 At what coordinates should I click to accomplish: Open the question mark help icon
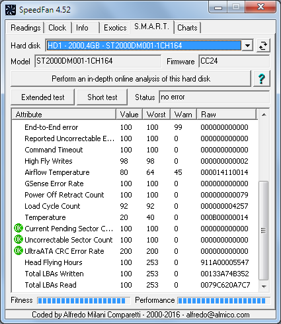point(262,79)
